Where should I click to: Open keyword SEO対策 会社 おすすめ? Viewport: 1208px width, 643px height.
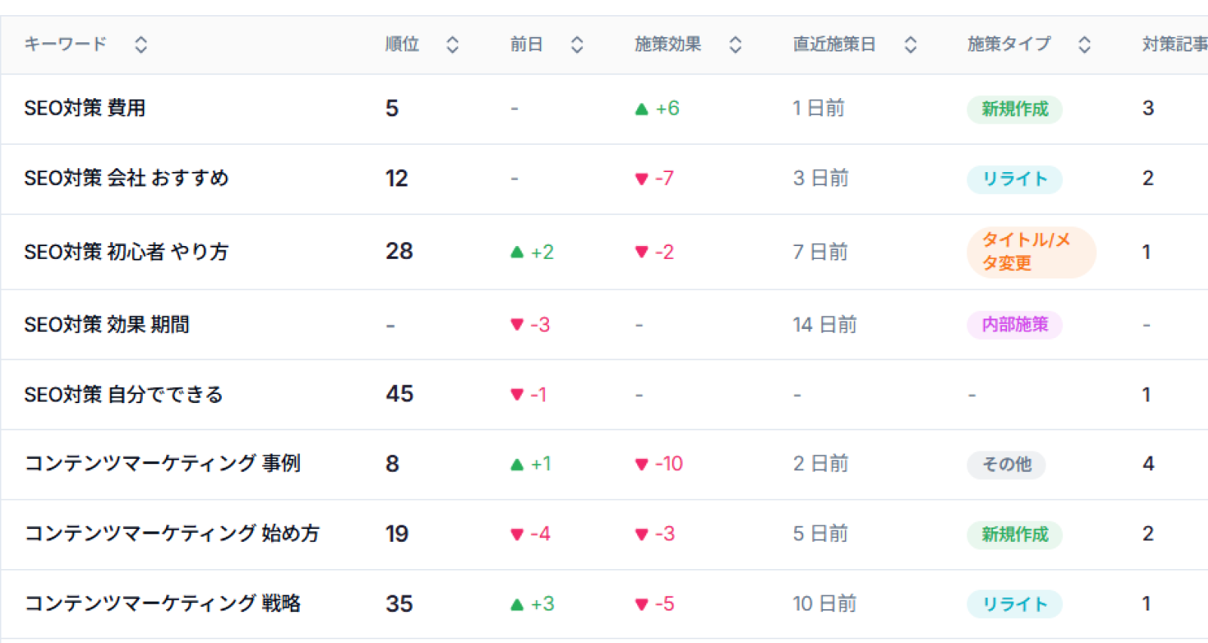126,179
